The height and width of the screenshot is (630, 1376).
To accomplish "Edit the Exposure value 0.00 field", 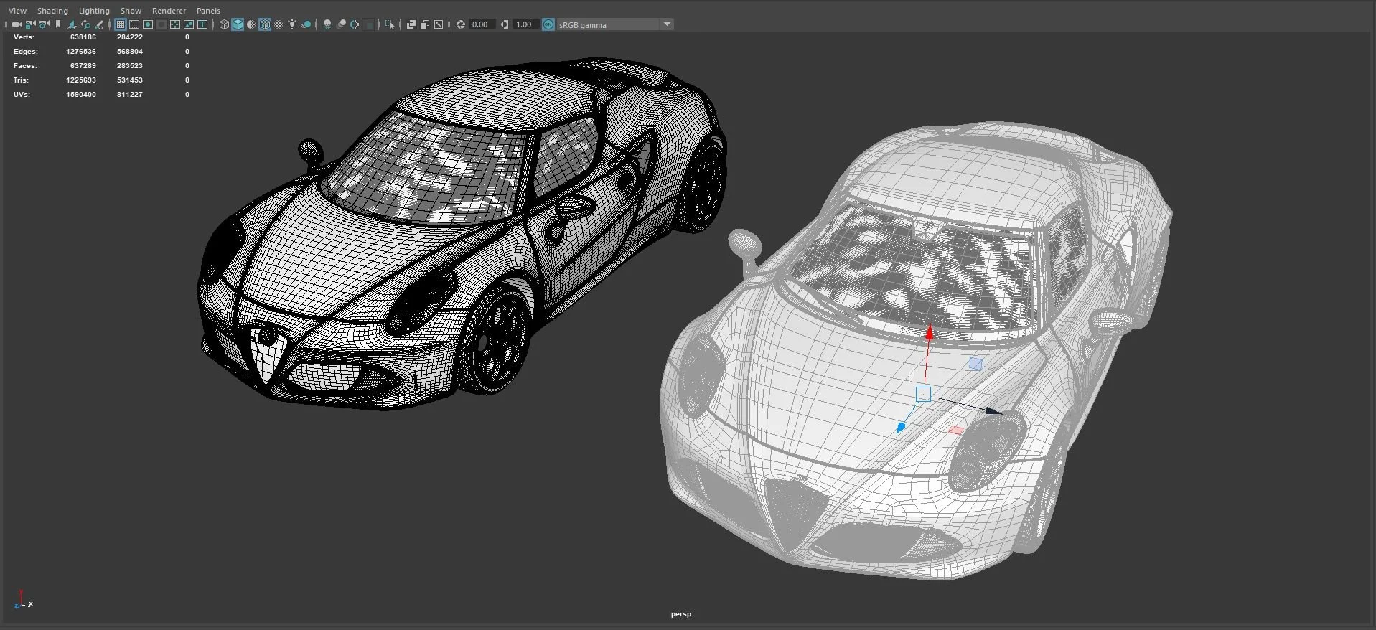I will pos(482,24).
